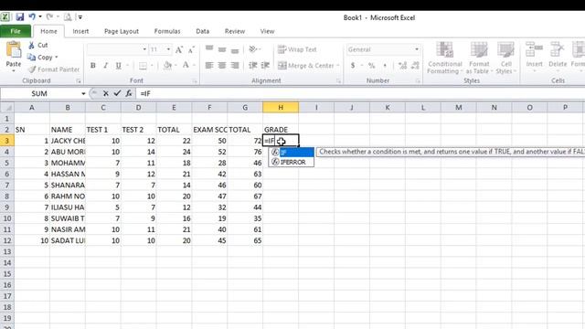Open Format as Table gallery
The height and width of the screenshot is (329, 585).
click(479, 58)
